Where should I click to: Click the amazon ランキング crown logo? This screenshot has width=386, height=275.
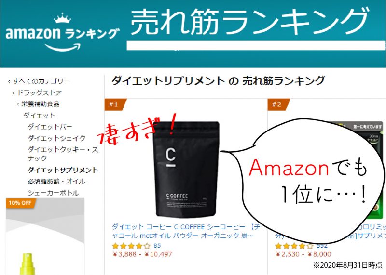63,32
